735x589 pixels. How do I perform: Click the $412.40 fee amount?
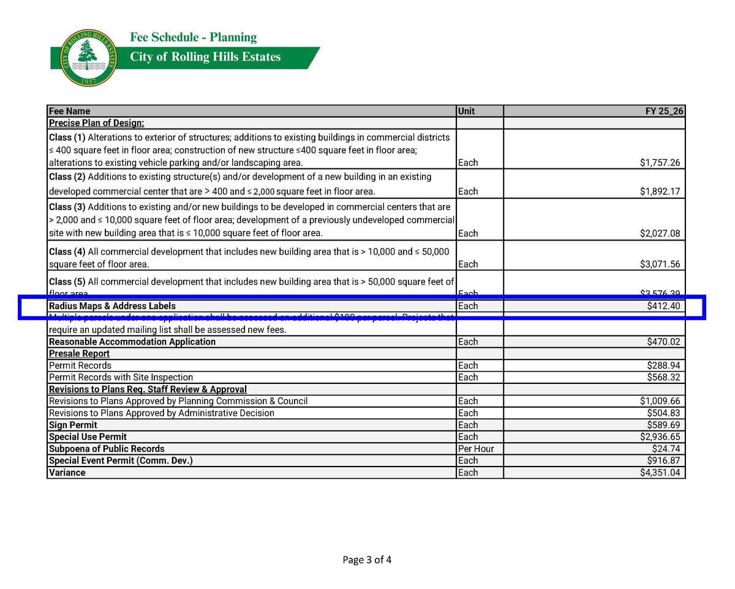point(663,306)
